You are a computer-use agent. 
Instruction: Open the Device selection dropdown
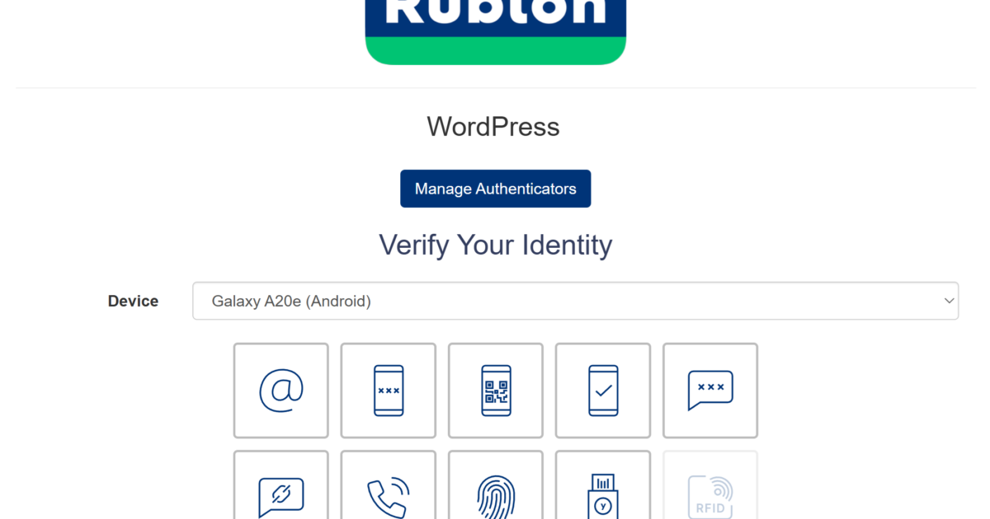[575, 301]
